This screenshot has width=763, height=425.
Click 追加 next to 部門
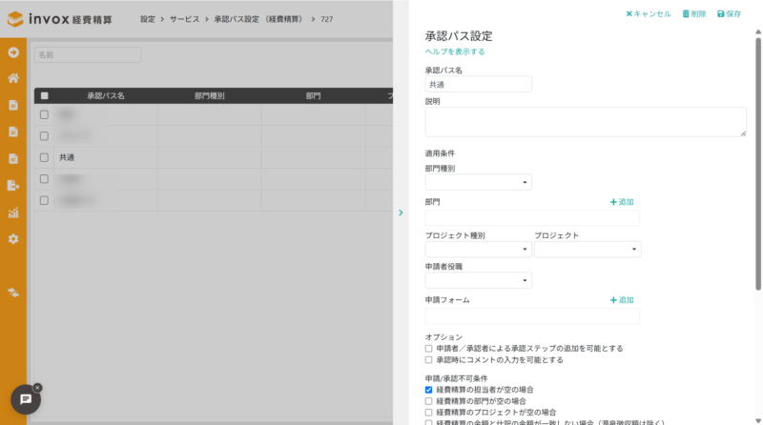coord(622,202)
